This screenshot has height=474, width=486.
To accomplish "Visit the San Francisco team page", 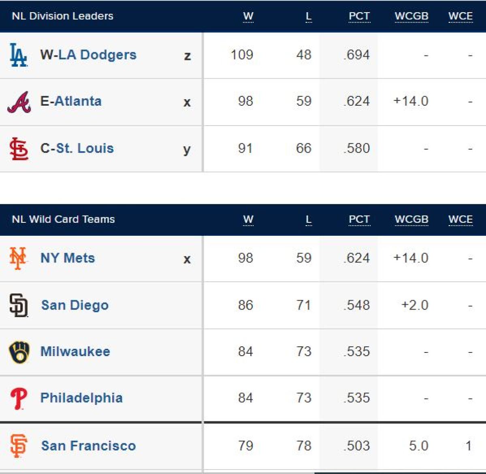I will (88, 446).
